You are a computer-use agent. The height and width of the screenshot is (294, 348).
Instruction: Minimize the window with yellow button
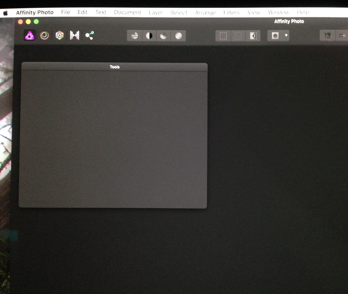(28, 21)
